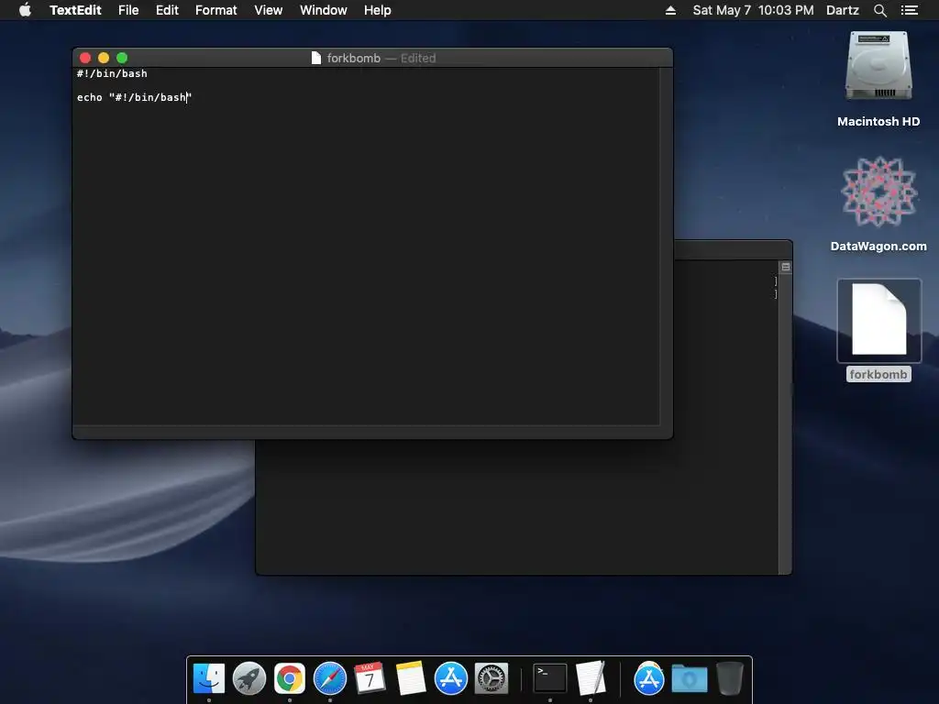Open the Dartz user menu
939x704 pixels.
point(842,10)
